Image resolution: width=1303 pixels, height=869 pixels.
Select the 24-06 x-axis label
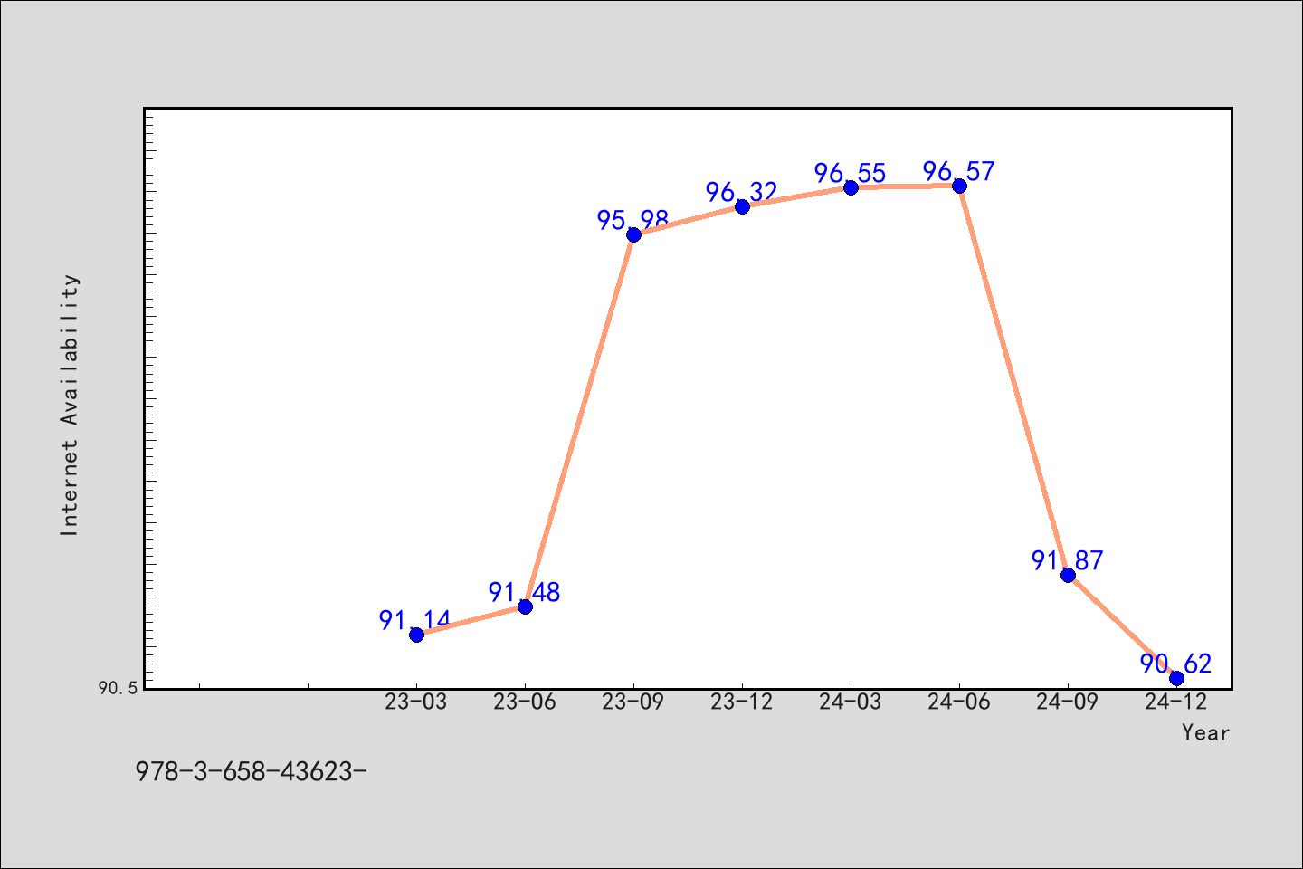click(959, 702)
